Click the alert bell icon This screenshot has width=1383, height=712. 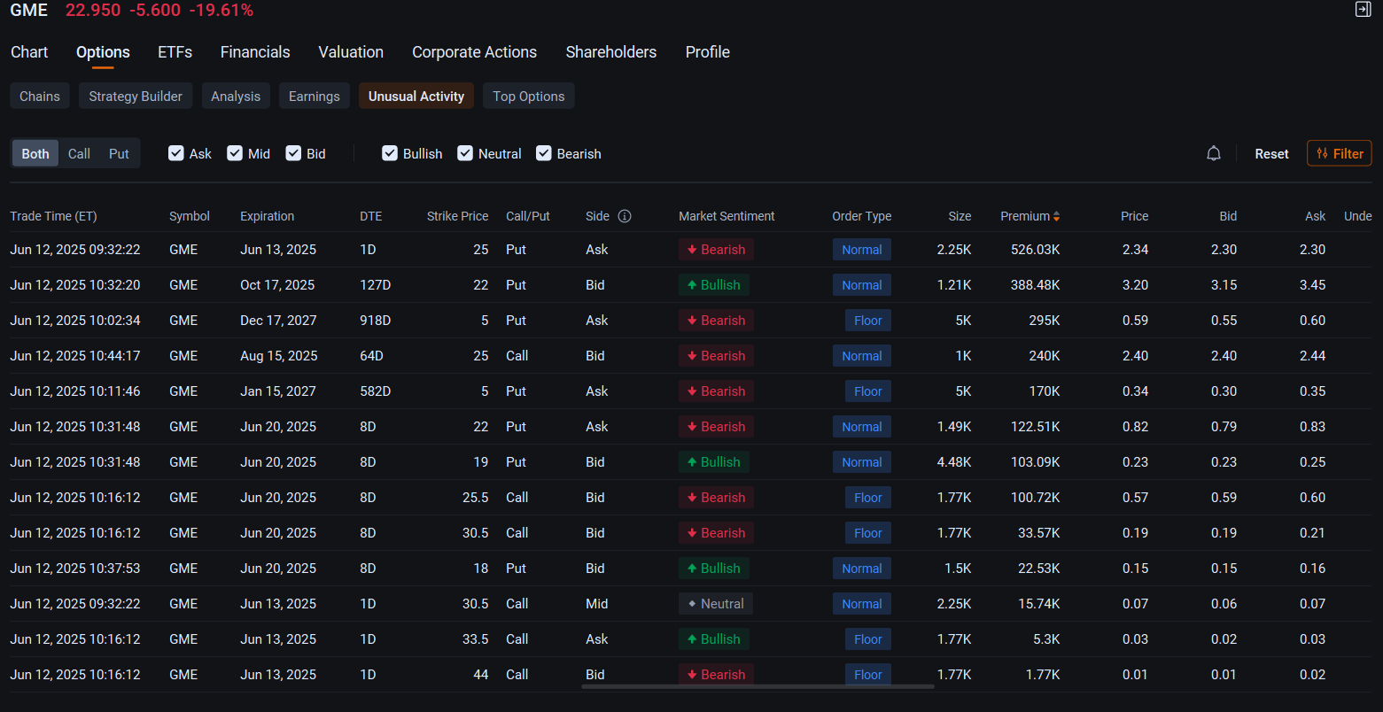(1214, 153)
